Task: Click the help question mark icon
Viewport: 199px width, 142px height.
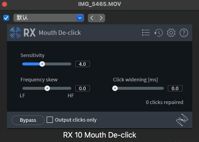Action: [184, 33]
